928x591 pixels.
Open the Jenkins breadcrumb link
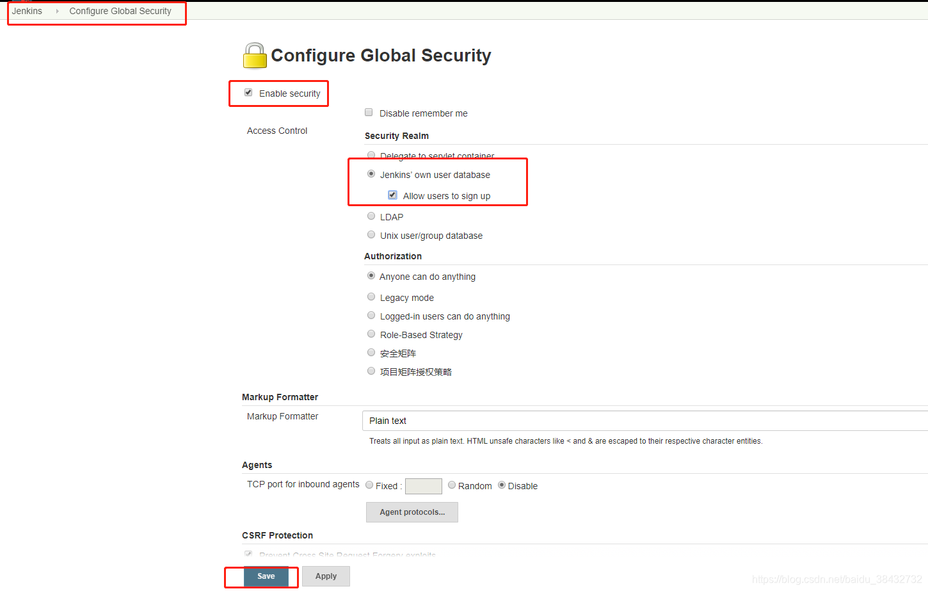27,11
